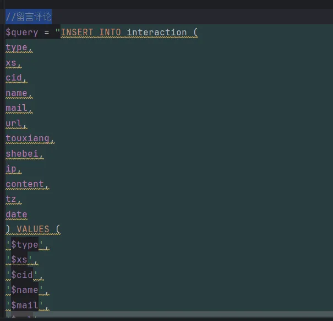
Task: Click the '$type' value variable
Action: coord(25,245)
